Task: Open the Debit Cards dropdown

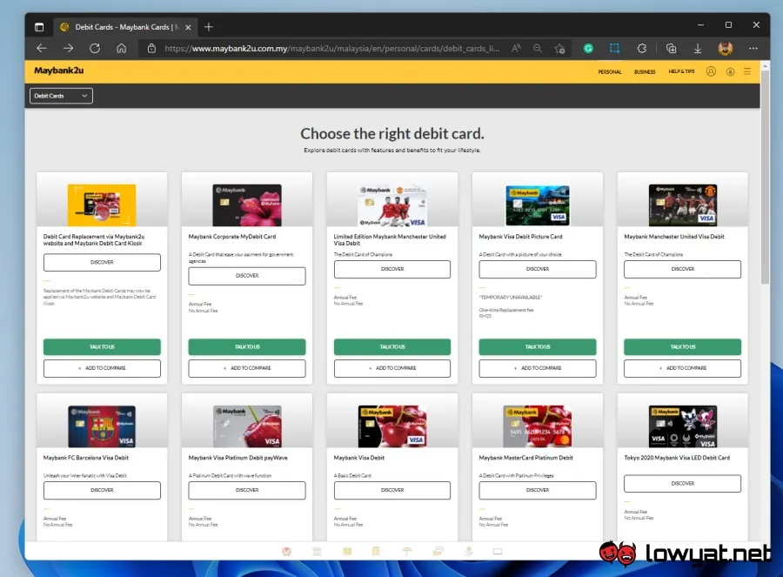Action: point(61,96)
